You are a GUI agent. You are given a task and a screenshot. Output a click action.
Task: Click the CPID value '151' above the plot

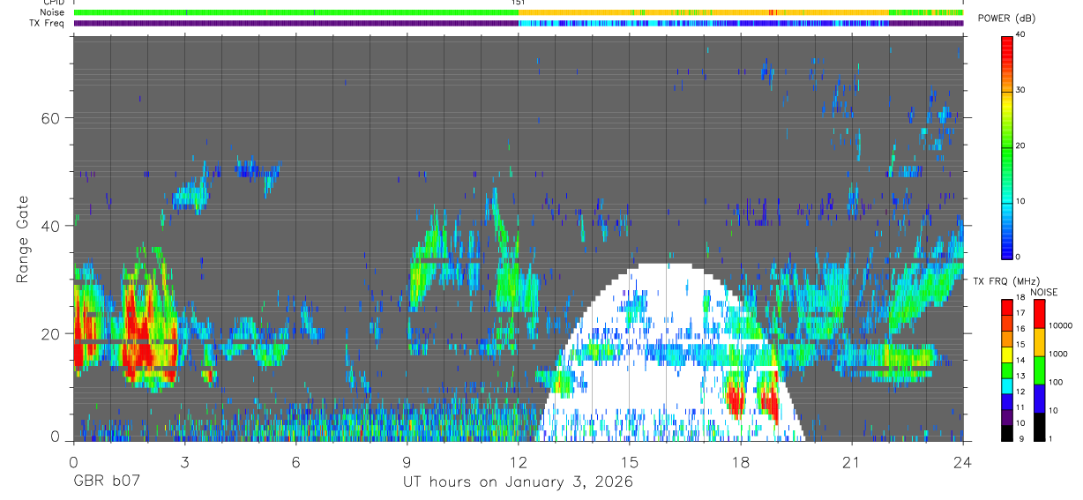518,3
